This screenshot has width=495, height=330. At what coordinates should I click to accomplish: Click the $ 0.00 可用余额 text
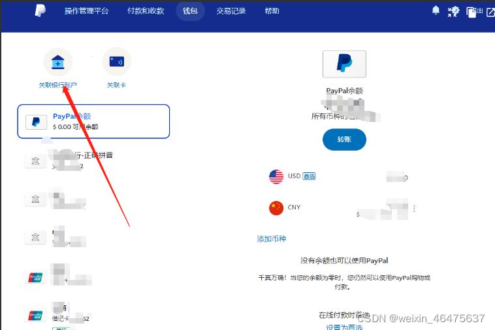click(76, 127)
